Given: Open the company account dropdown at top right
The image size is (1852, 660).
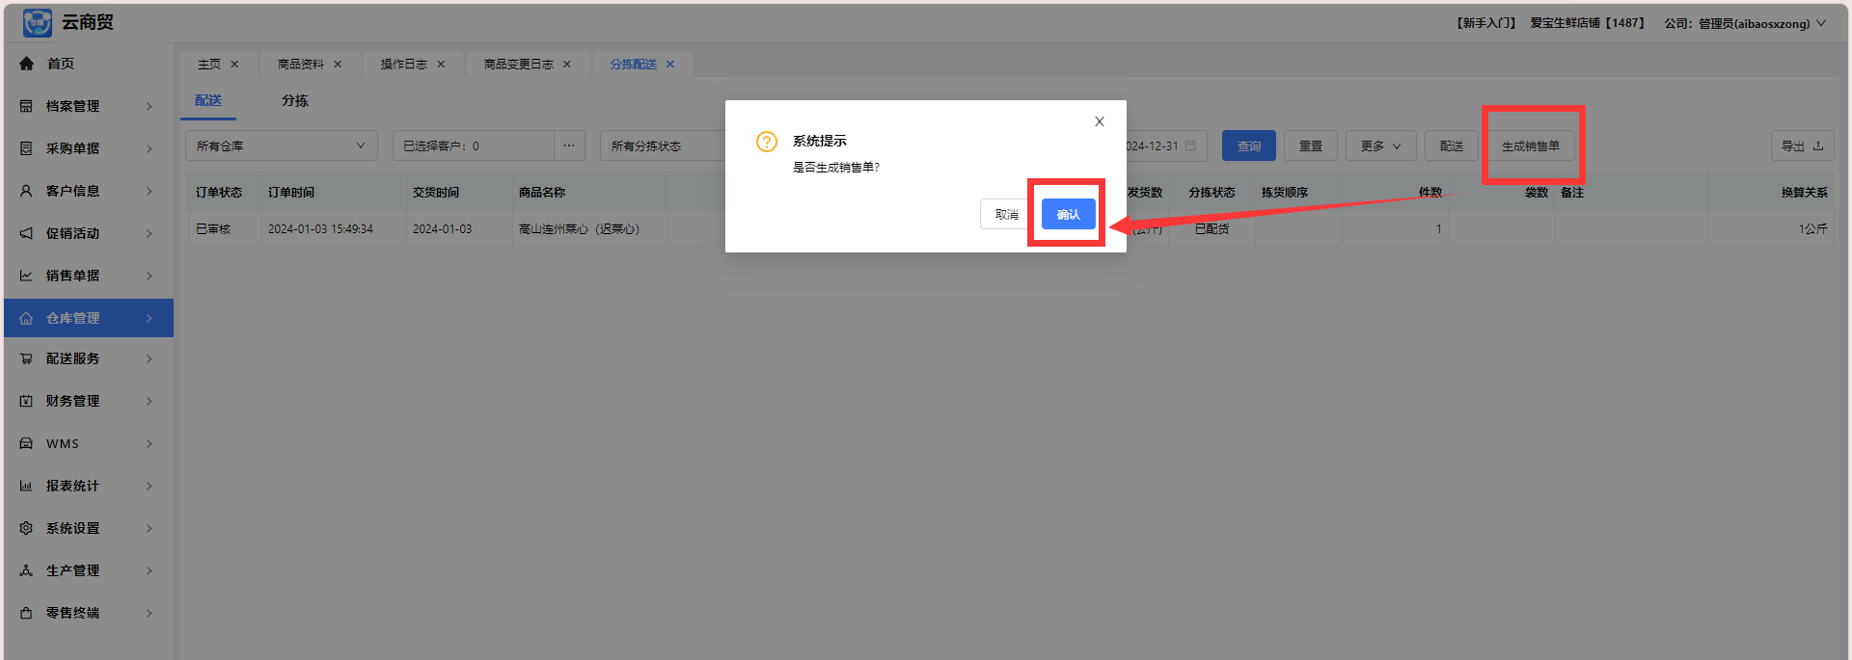Looking at the screenshot, I should tap(1744, 23).
